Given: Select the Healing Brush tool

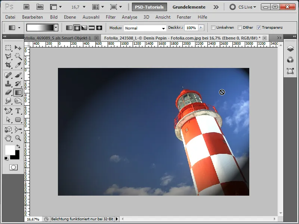Looking at the screenshot, I should tap(8, 75).
